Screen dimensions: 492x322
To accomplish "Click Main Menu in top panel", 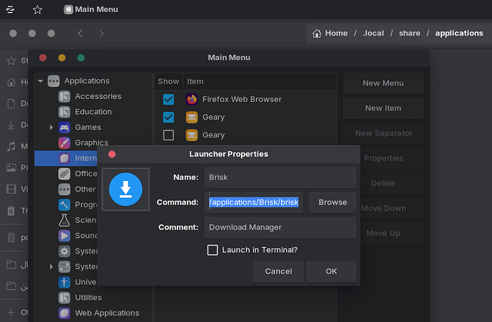I will point(91,9).
